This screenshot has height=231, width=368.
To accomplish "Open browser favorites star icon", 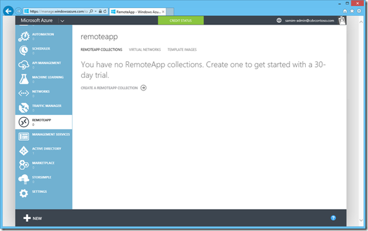I will [x=352, y=11].
